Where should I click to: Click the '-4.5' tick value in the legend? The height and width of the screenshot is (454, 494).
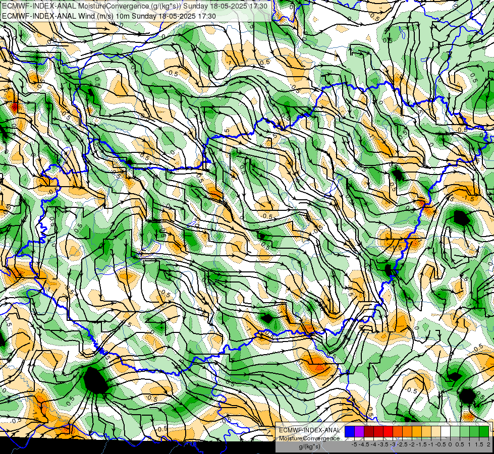pyautogui.click(x=364, y=444)
